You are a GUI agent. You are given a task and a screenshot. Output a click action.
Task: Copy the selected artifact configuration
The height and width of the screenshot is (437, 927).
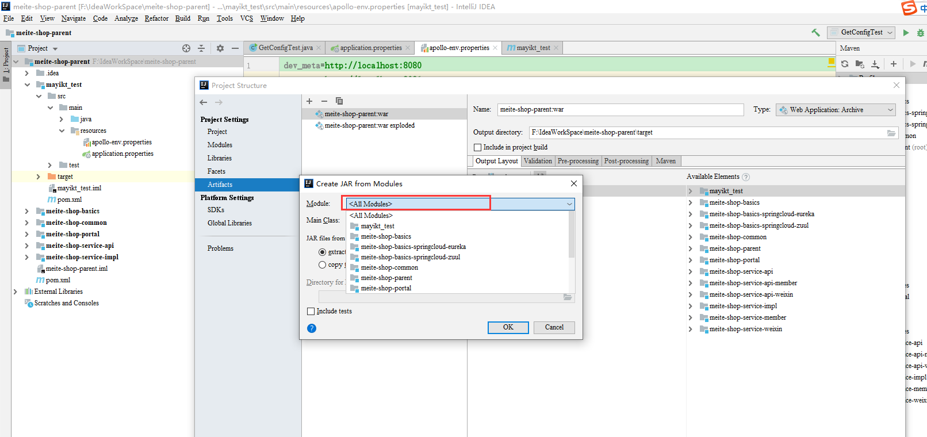[x=339, y=101]
